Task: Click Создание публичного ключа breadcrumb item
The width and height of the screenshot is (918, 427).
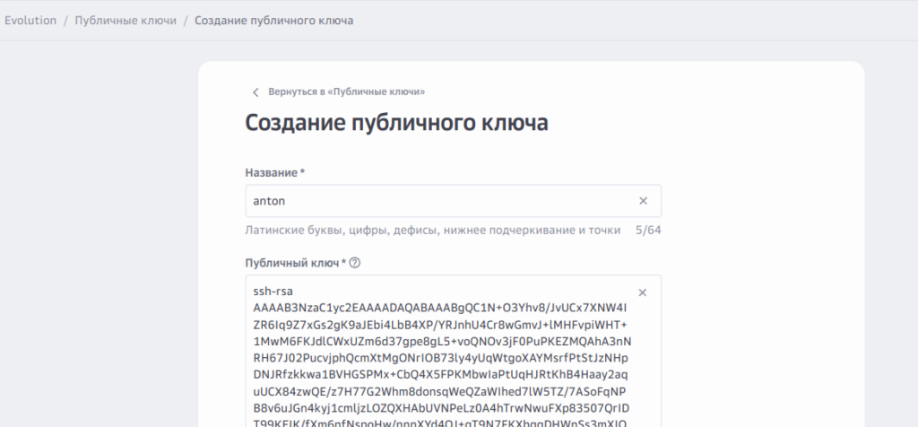Action: coord(273,20)
